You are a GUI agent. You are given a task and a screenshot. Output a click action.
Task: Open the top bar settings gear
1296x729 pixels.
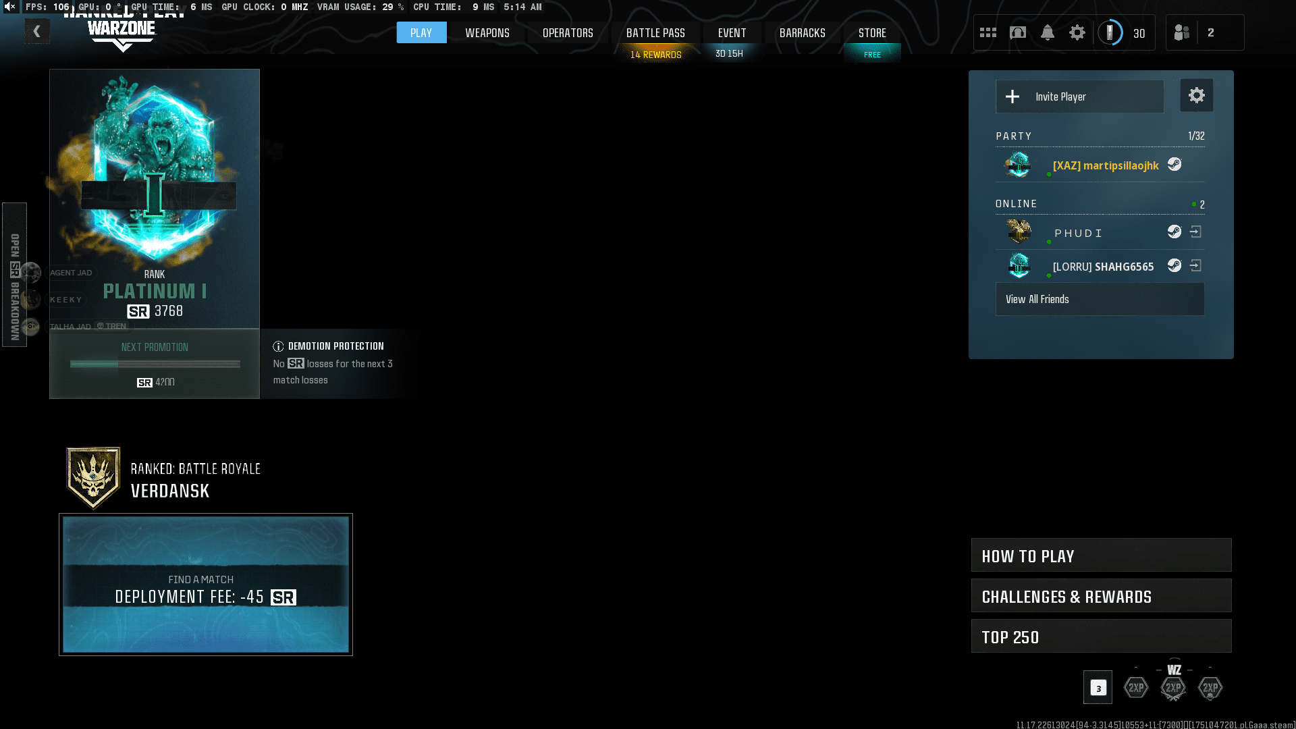(x=1077, y=32)
